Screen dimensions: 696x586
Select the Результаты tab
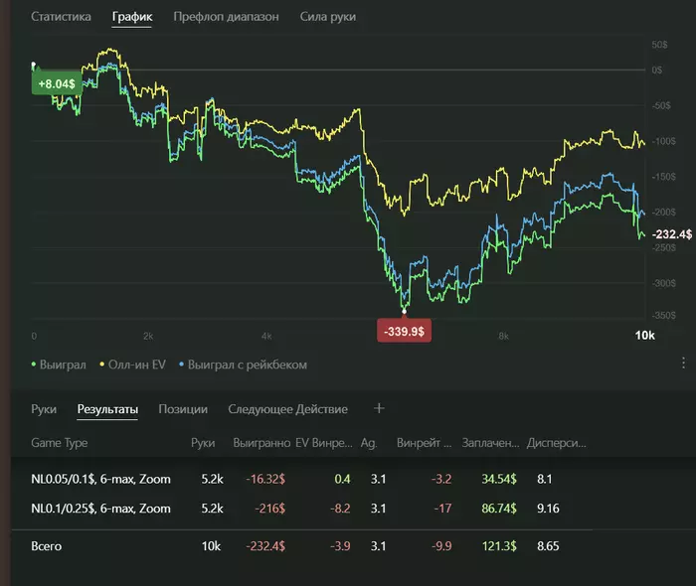(107, 409)
